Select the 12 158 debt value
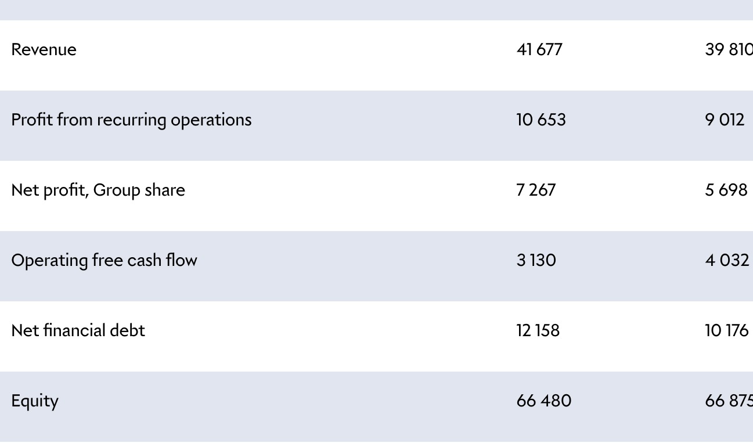This screenshot has width=753, height=443. point(538,330)
